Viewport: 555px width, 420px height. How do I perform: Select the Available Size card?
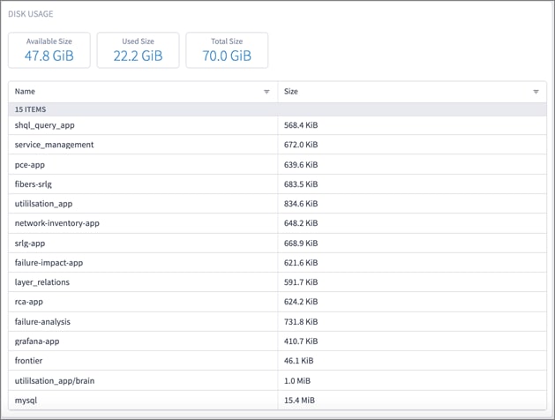coord(49,50)
